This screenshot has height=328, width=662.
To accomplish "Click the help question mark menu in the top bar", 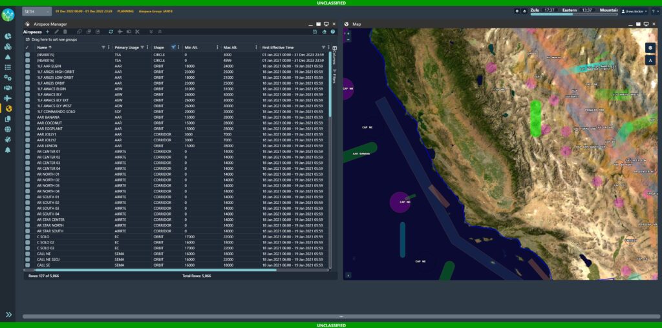I will click(656, 12).
